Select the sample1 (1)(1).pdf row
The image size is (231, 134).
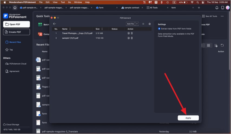(102, 38)
